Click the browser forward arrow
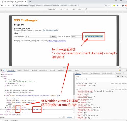127x121 pixels. click(5, 6)
